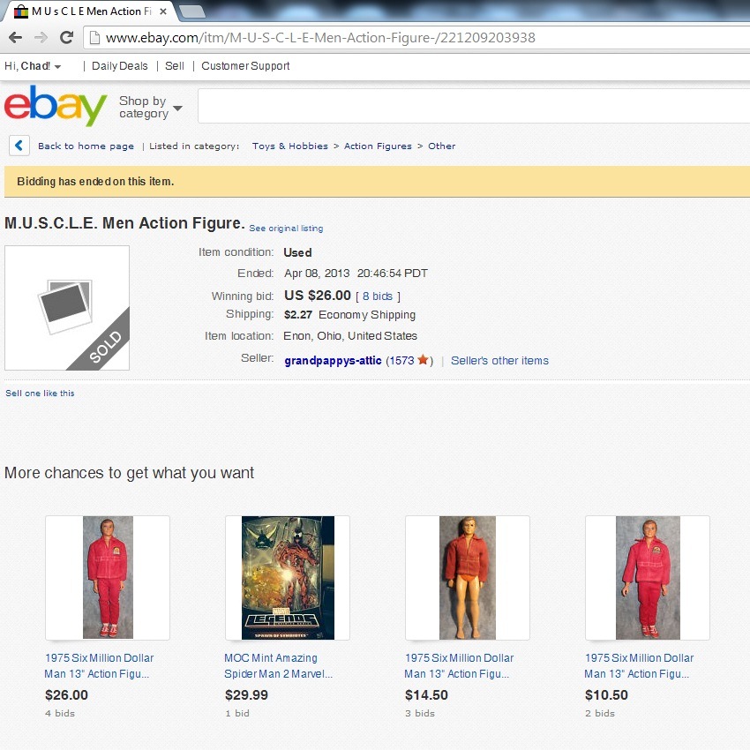Open a new browser tab
The height and width of the screenshot is (750, 750).
tap(191, 11)
